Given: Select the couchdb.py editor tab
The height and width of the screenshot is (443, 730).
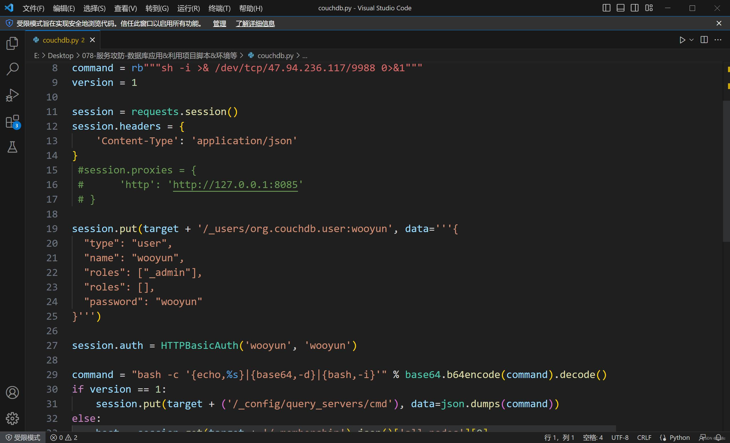Looking at the screenshot, I should click(60, 40).
